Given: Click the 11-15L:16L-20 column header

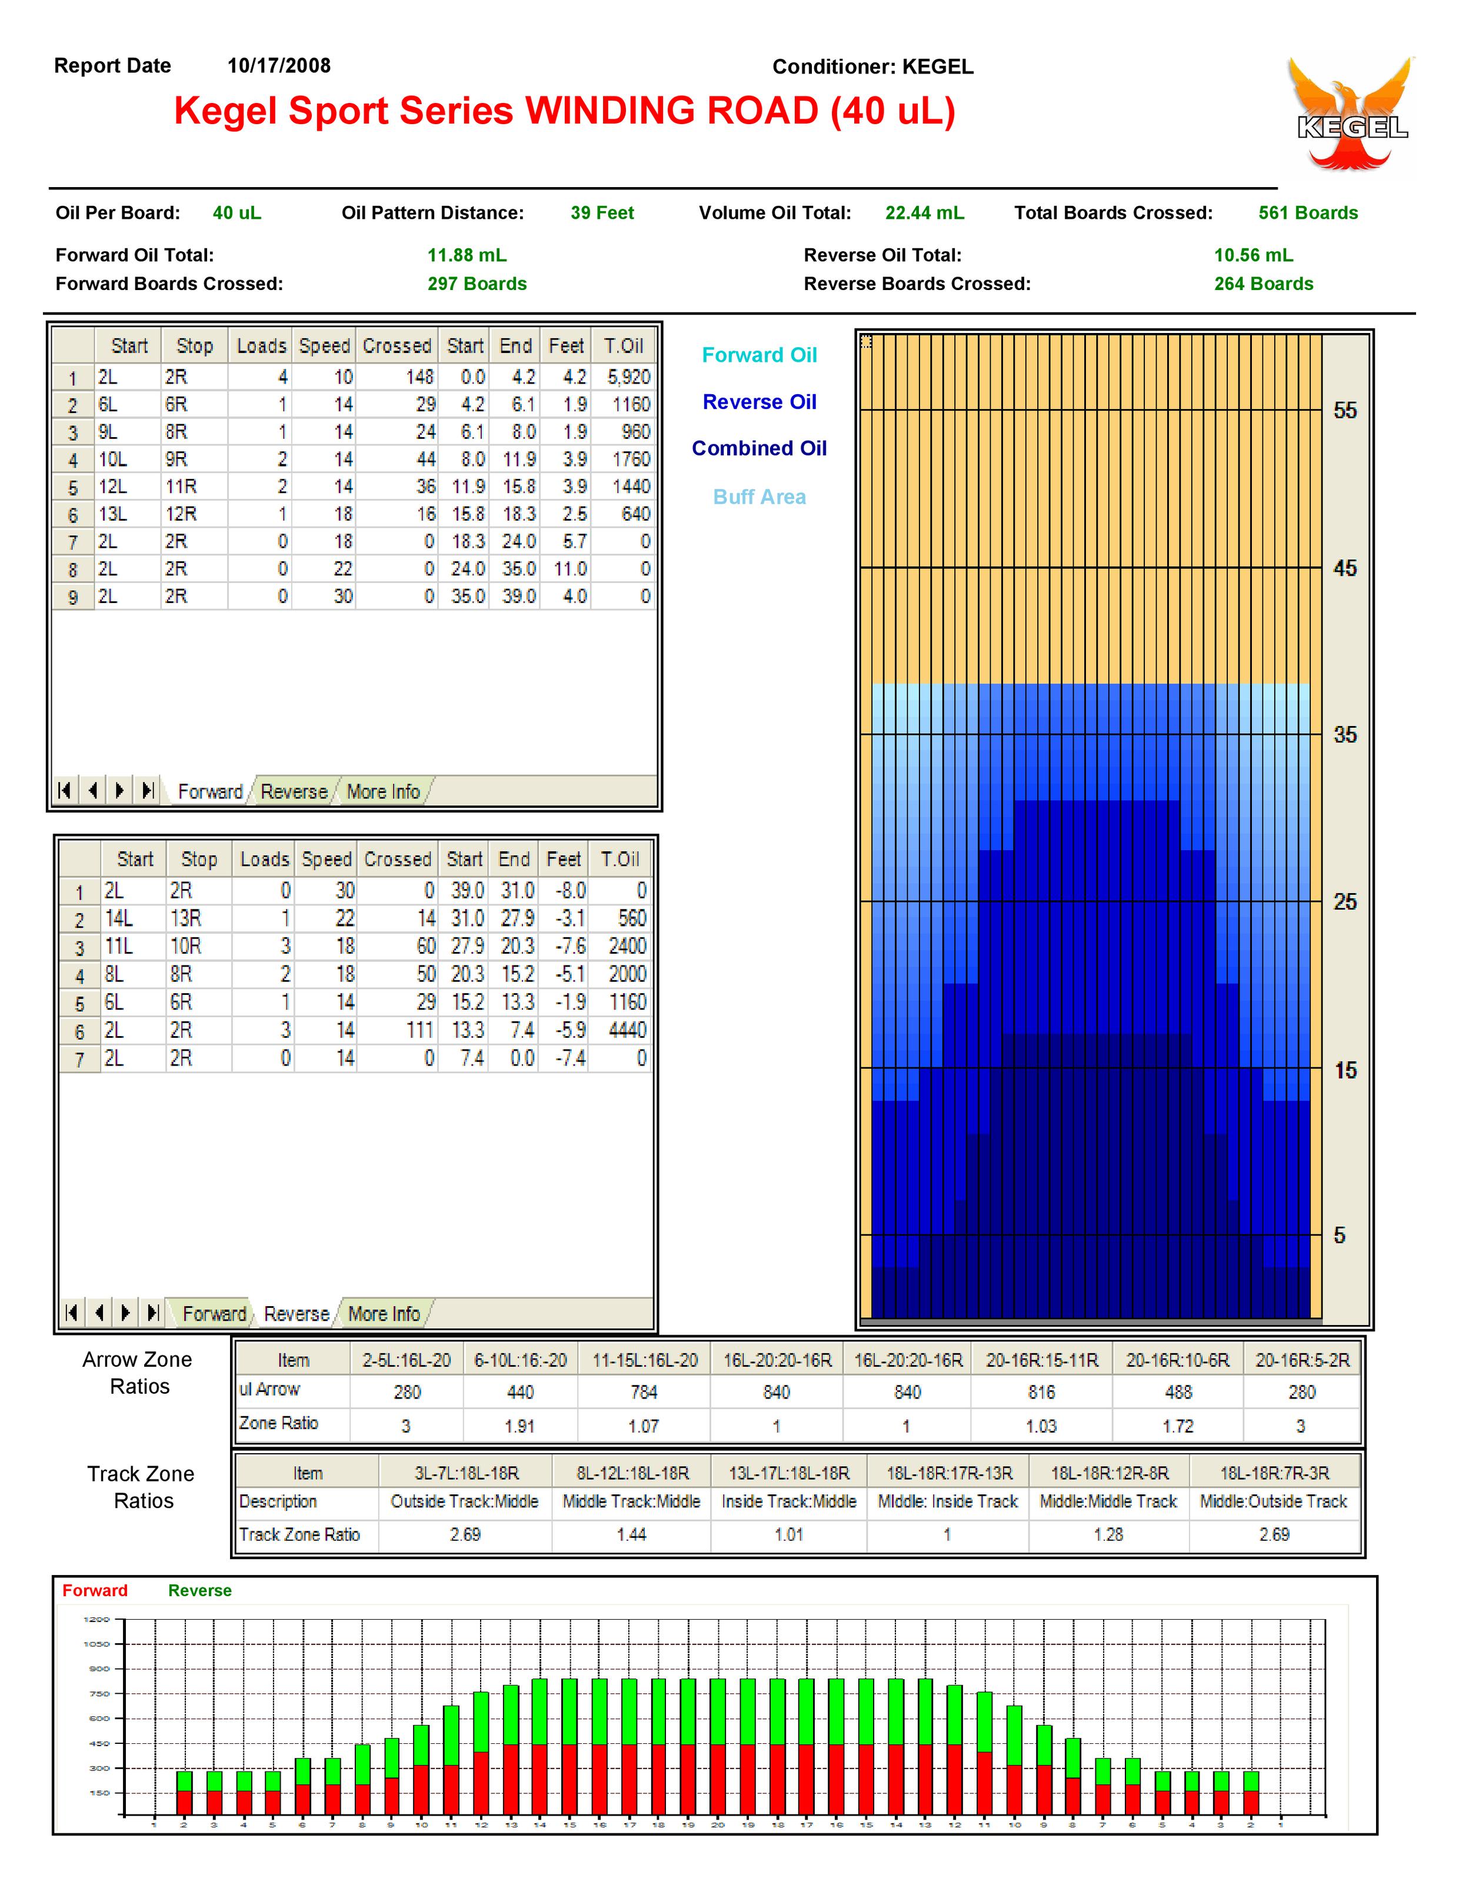Looking at the screenshot, I should [644, 1360].
